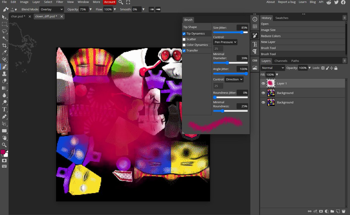The width and height of the screenshot is (350, 215).
Task: Click the search magnifier icon in menu bar
Action: (121, 2)
